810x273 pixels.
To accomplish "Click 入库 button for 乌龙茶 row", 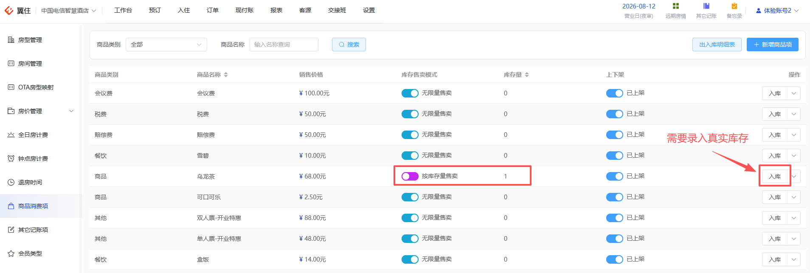I will [x=775, y=176].
